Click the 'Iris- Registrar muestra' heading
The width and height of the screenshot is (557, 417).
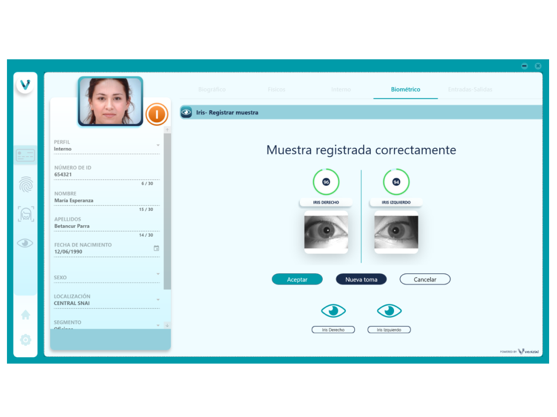click(227, 113)
